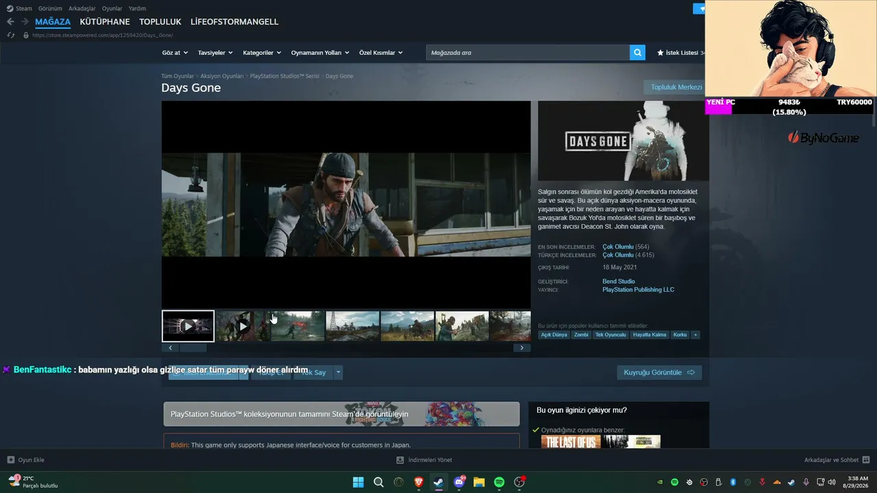Open the PlayStation Studios koleksiyonu banner
This screenshot has width=877, height=493.
point(341,414)
